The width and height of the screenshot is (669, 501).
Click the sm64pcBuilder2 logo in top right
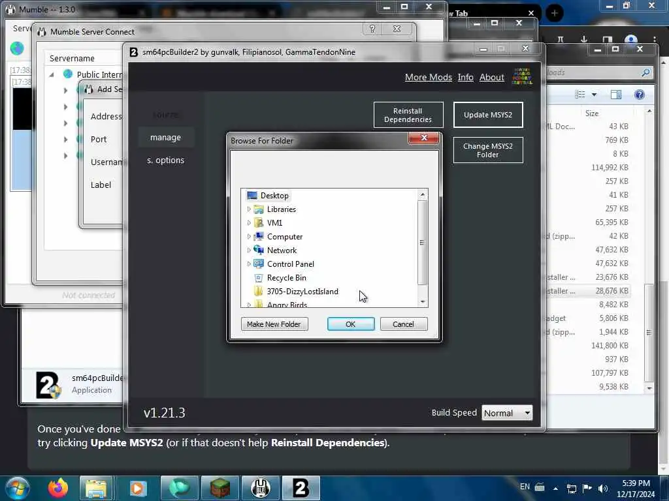point(522,76)
